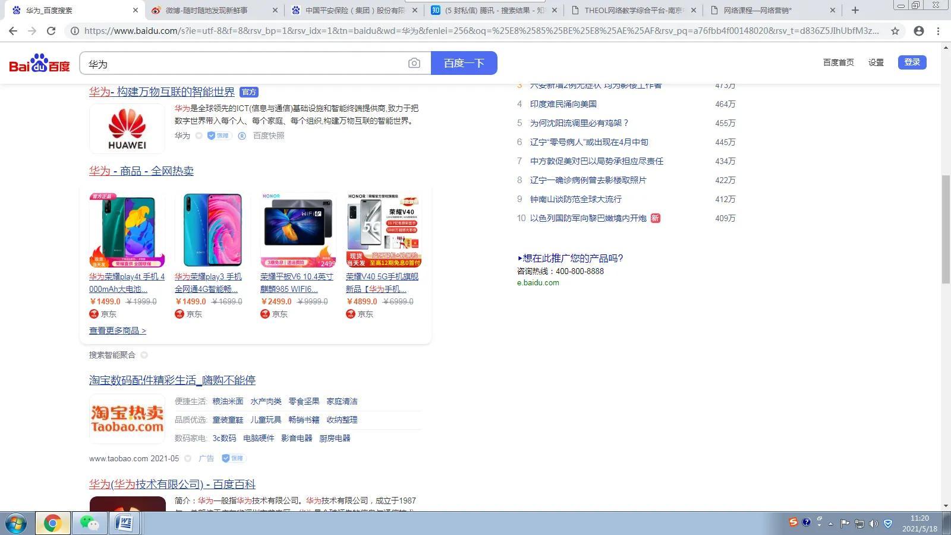Click 电脑硬件 category link
This screenshot has width=951, height=535.
pyautogui.click(x=259, y=438)
